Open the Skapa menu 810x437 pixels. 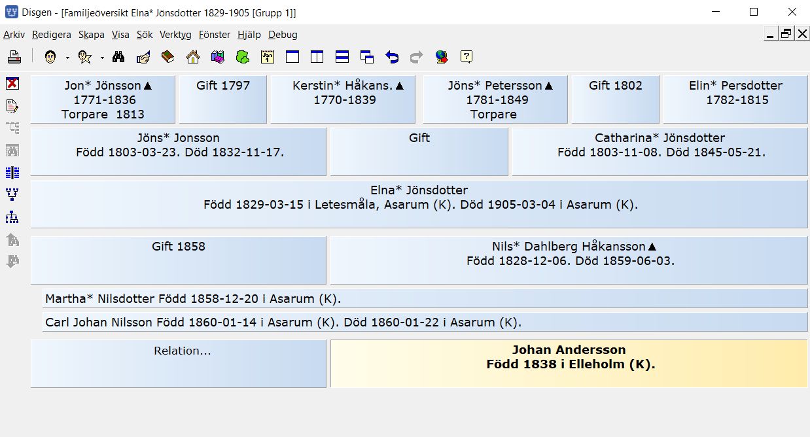pos(92,35)
